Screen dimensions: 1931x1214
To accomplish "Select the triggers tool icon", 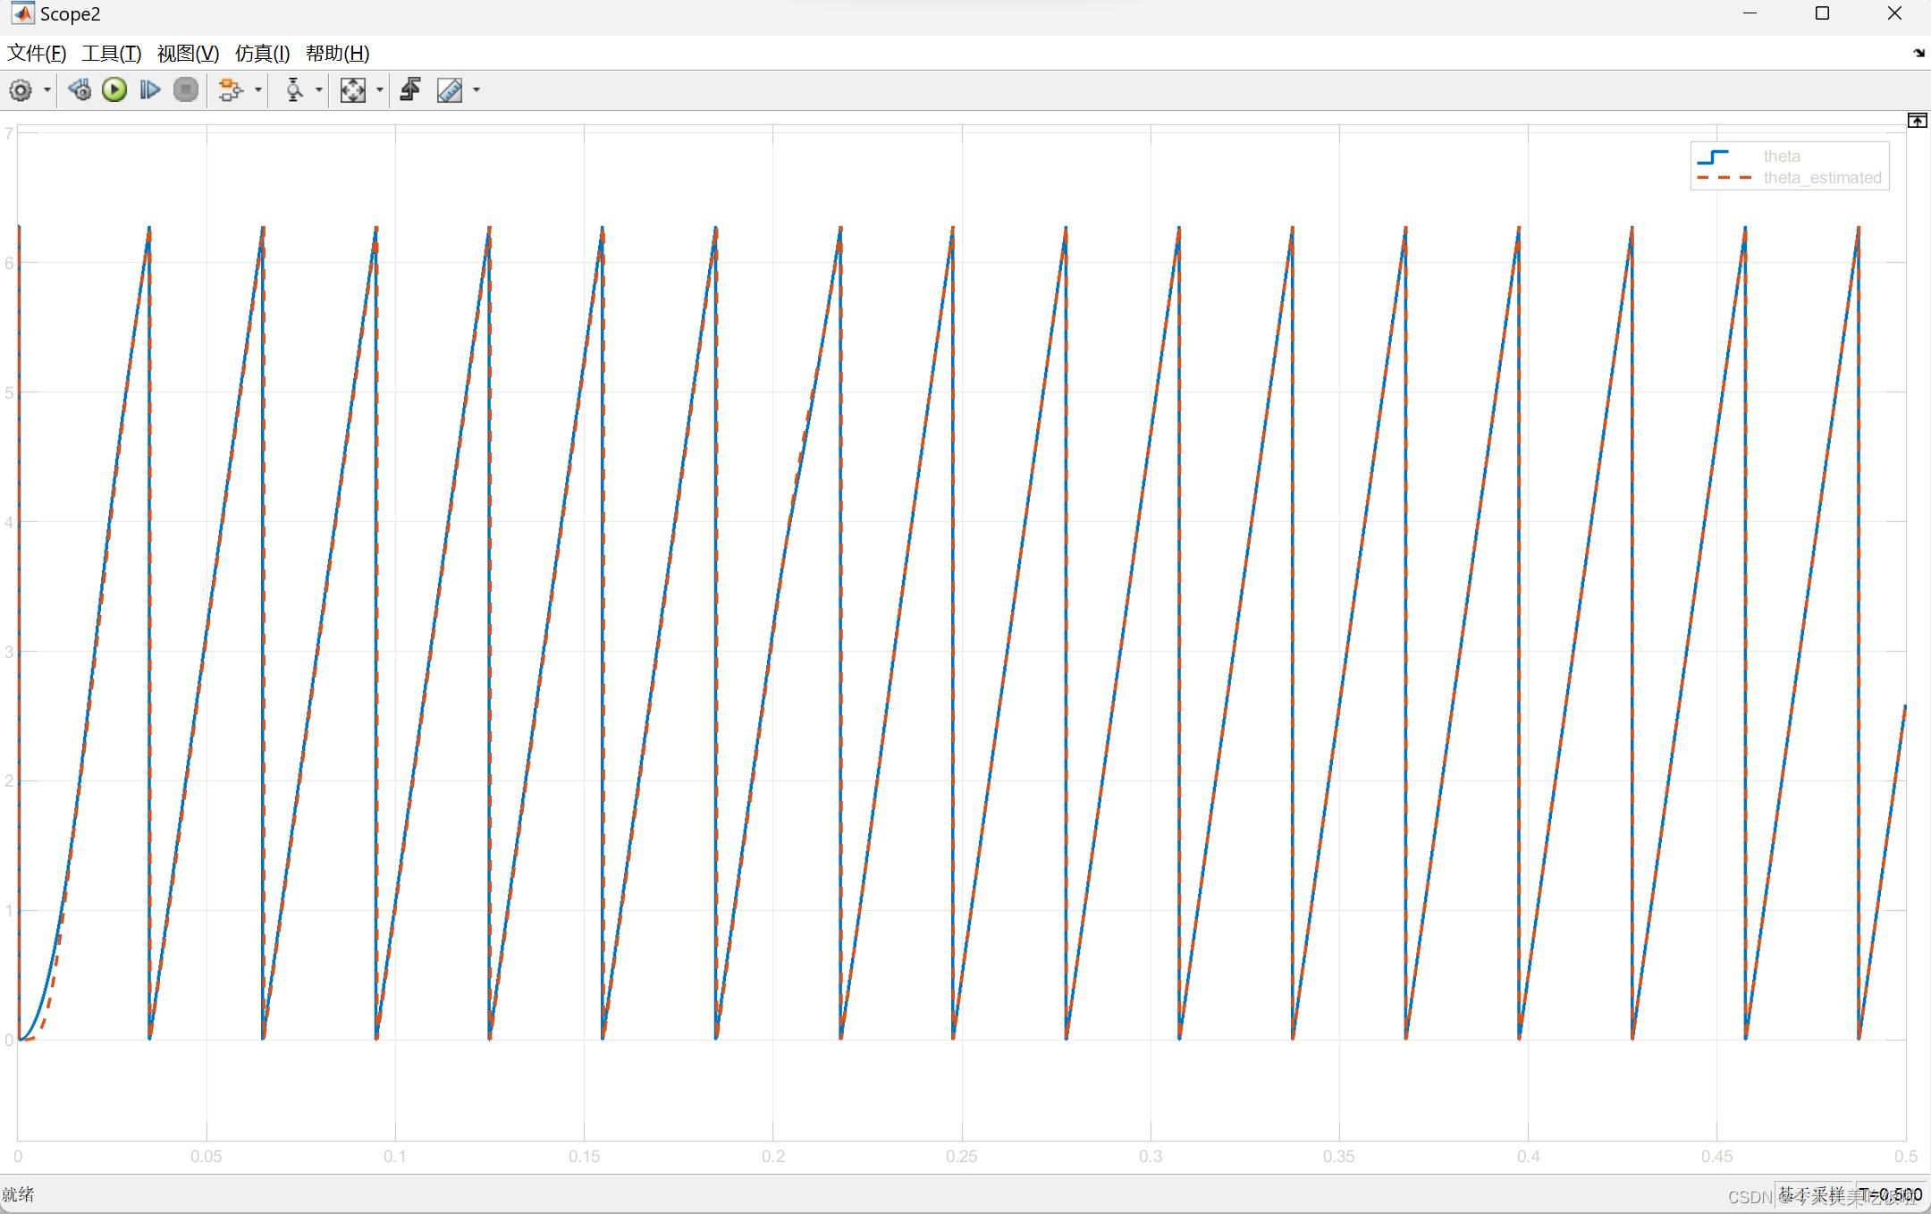I will pyautogui.click(x=293, y=89).
